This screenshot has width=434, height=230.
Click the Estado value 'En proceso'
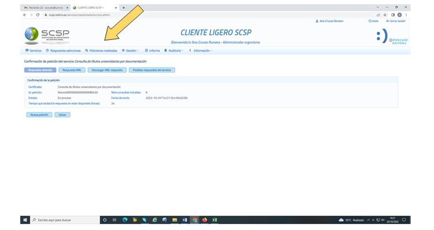[65, 98]
